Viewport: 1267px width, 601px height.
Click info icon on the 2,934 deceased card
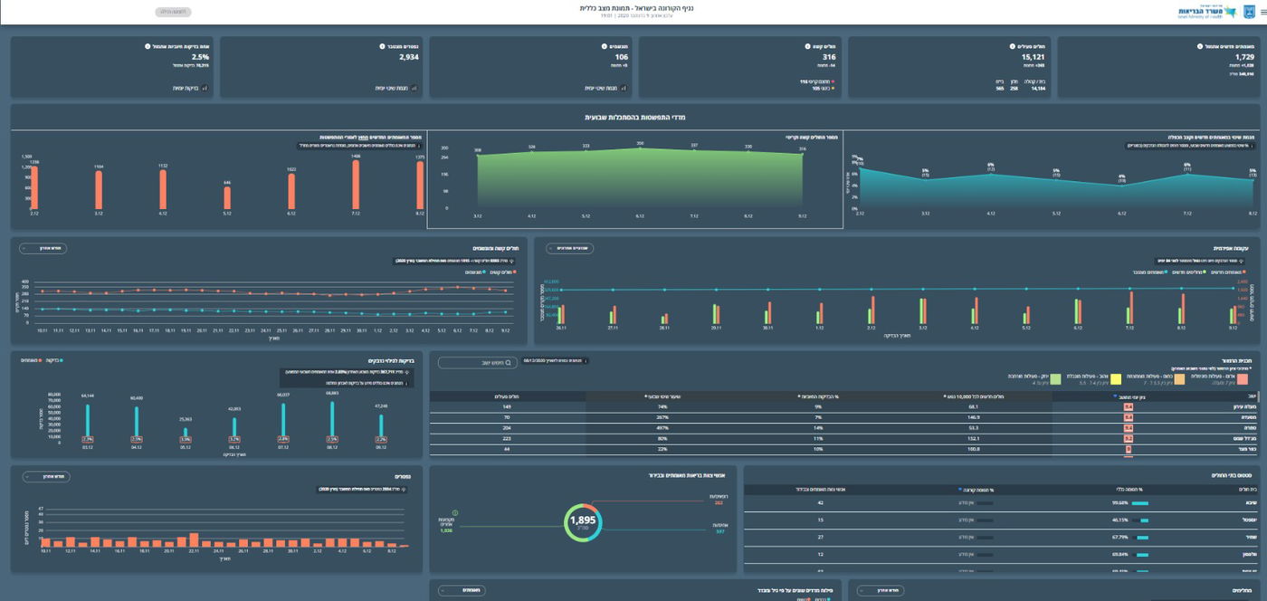click(x=385, y=45)
